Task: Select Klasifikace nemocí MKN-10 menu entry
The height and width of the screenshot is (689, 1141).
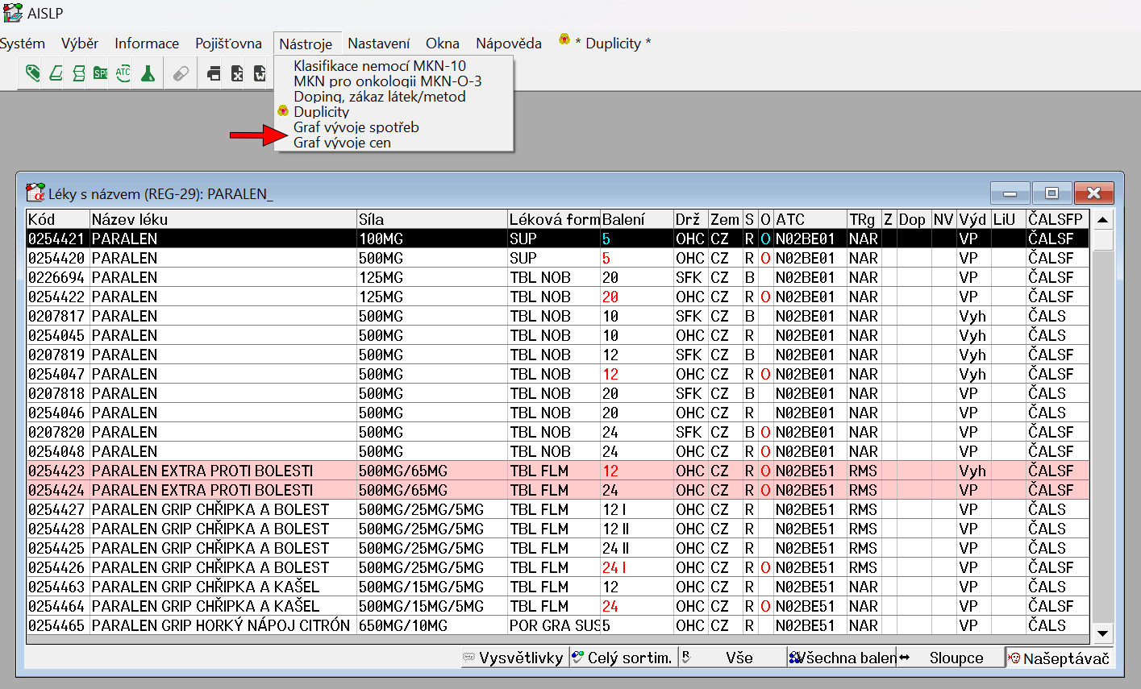Action: [380, 66]
